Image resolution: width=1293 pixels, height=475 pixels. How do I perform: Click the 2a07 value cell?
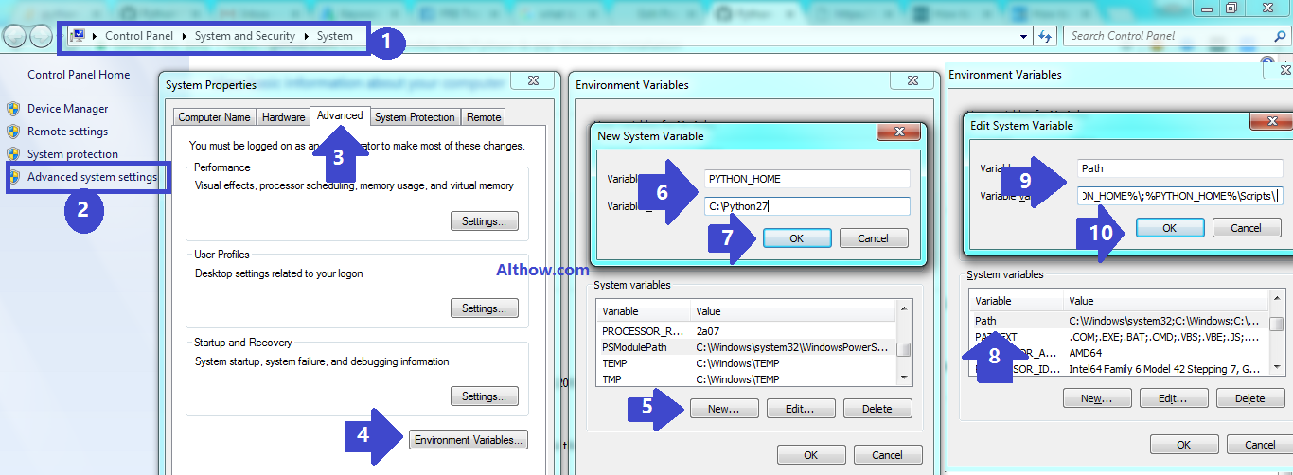pos(708,331)
